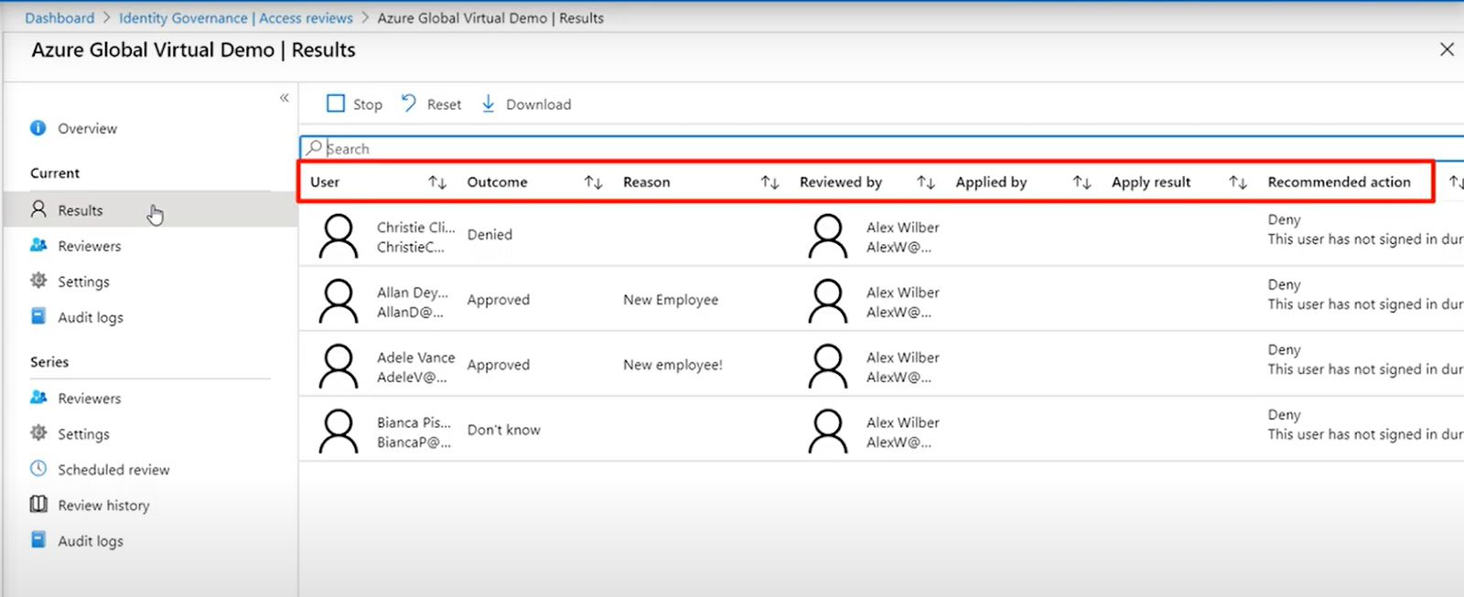This screenshot has width=1464, height=597.
Task: Click Settings gear icon under Series
Action: click(x=38, y=433)
